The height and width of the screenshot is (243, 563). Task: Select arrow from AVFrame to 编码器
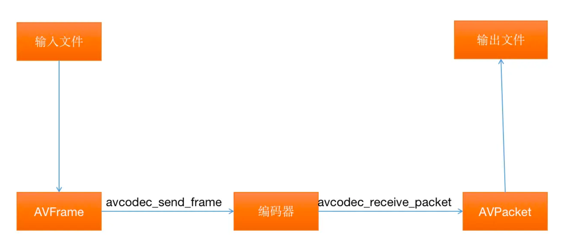(167, 211)
